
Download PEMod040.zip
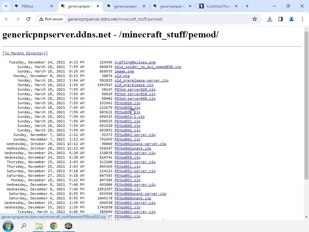click(x=128, y=126)
